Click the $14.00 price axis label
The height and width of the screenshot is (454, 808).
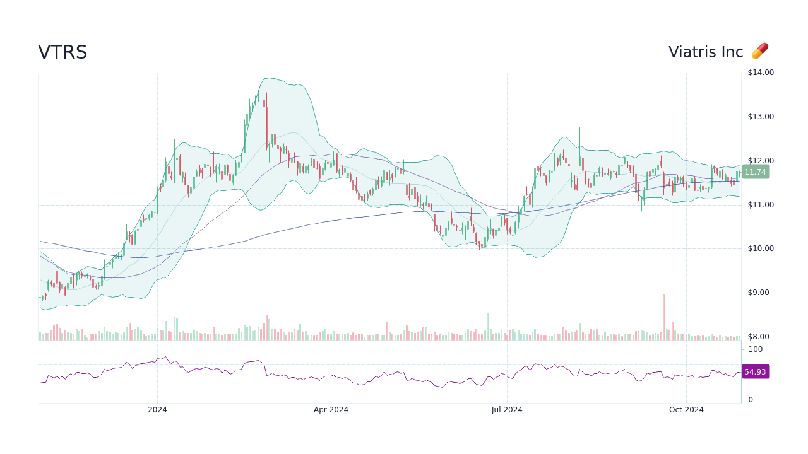[x=761, y=73]
